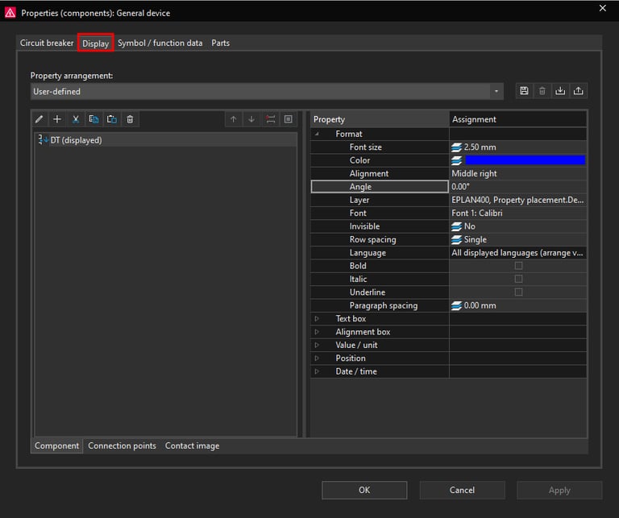The width and height of the screenshot is (619, 518).
Task: Click the export arrangement icon
Action: coord(579,91)
